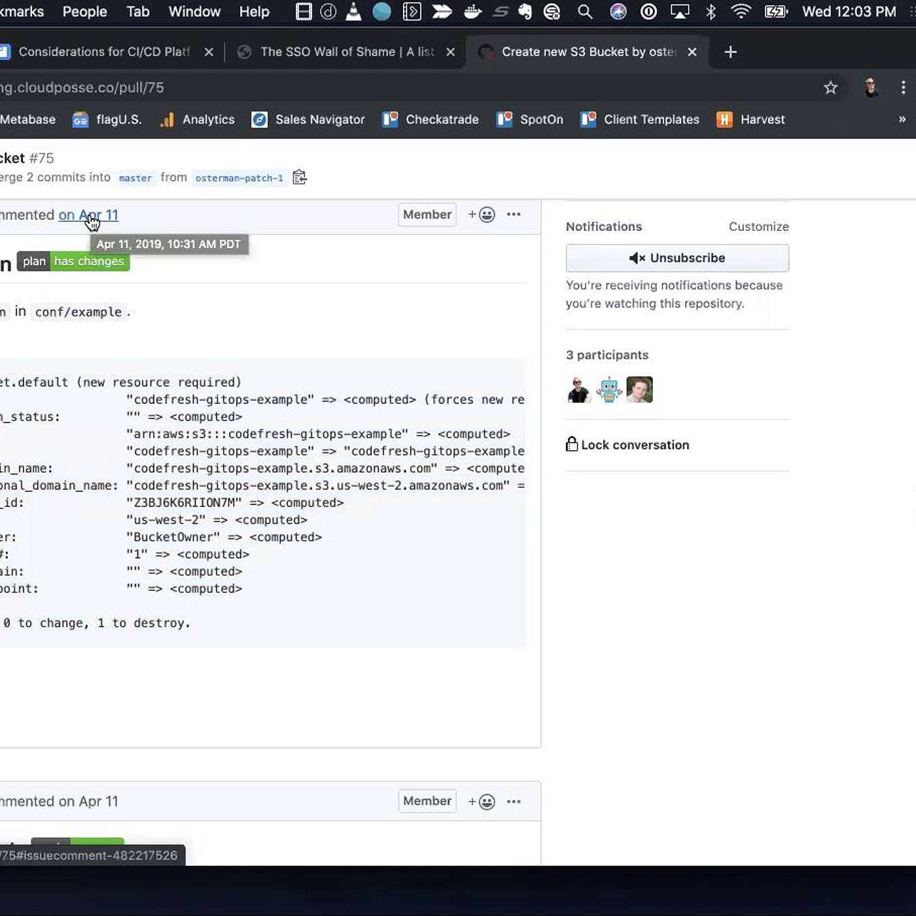Open Chrome's three-dot menu
The height and width of the screenshot is (916, 916).
(x=903, y=88)
